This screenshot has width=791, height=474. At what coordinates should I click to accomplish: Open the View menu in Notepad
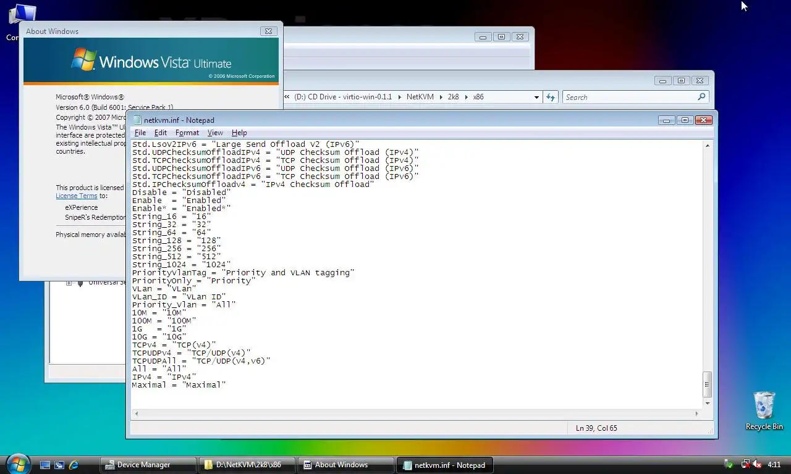(x=215, y=133)
